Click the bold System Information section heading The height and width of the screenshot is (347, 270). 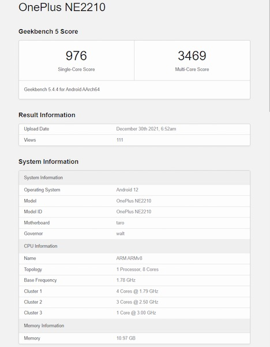point(48,161)
